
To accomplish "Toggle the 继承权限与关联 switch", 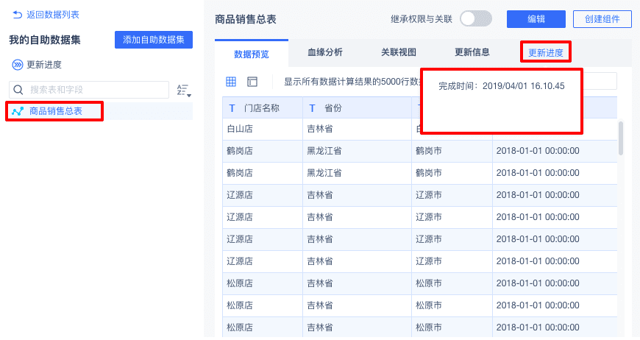I will tap(475, 19).
